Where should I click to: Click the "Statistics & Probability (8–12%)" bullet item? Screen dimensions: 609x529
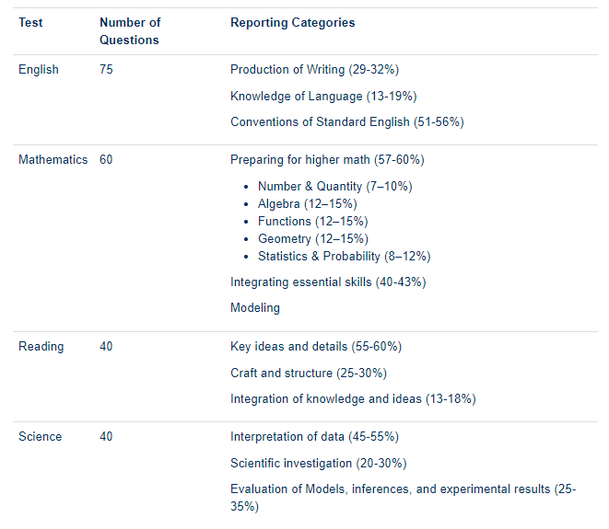(x=345, y=257)
